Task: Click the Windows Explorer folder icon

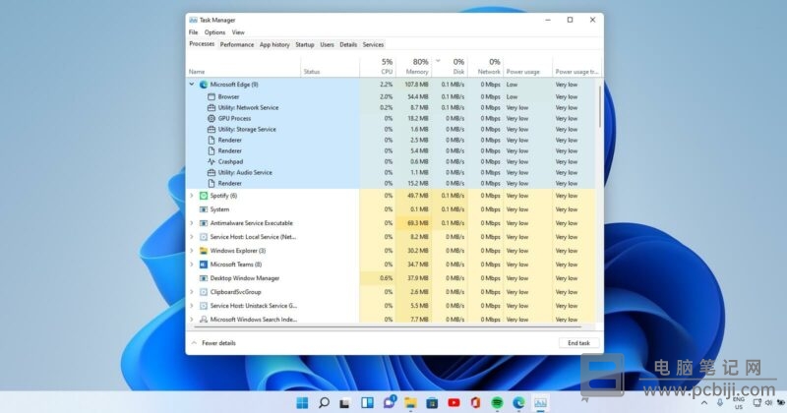Action: coord(204,251)
